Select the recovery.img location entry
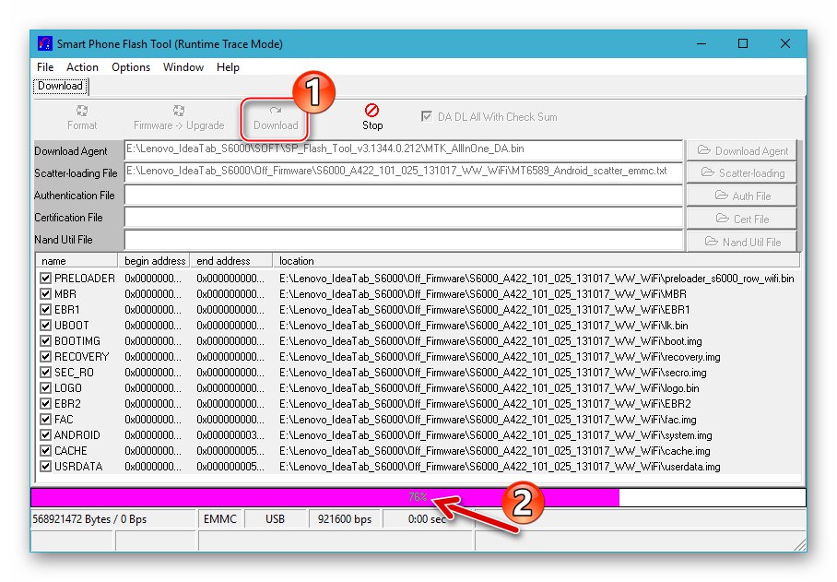 click(x=500, y=357)
